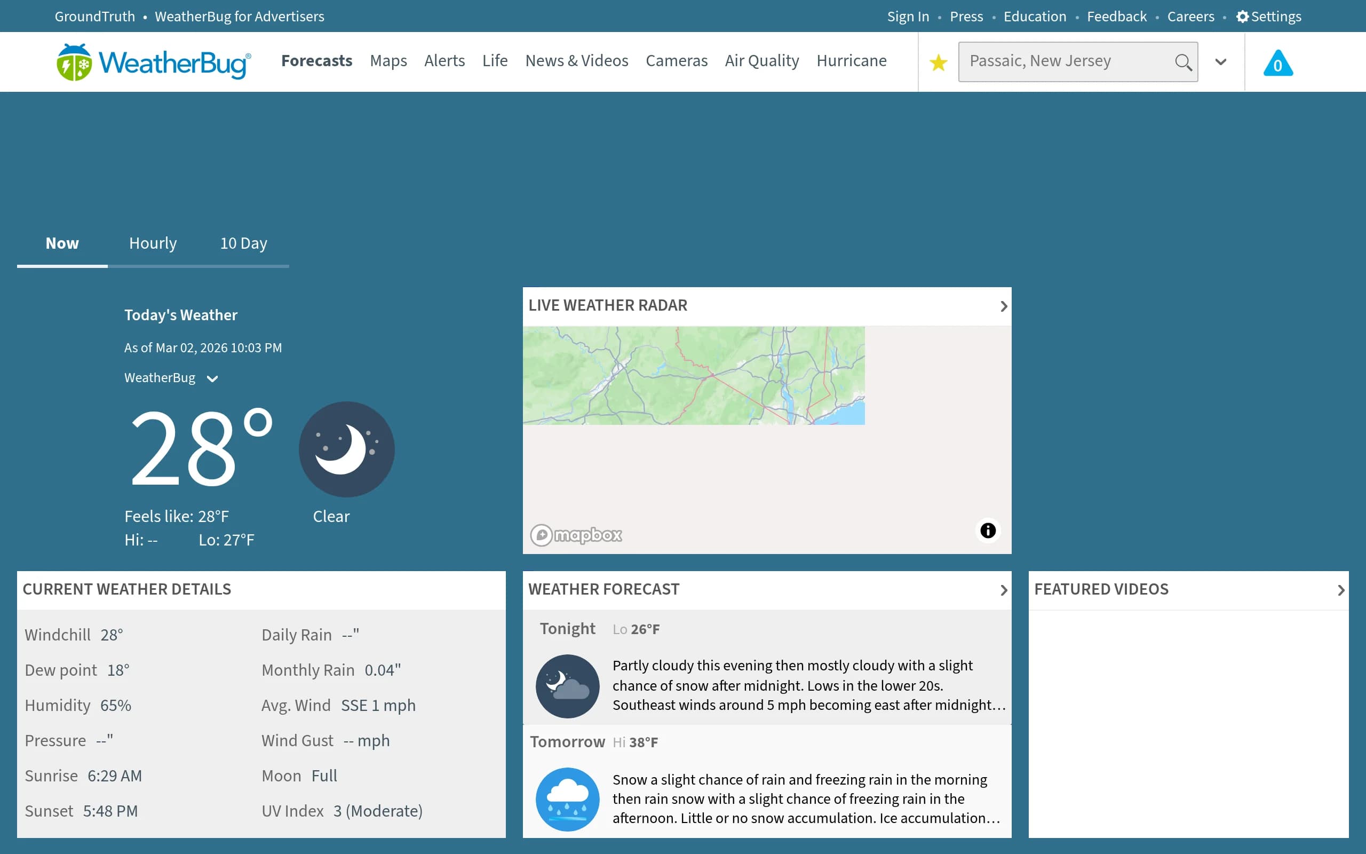1366x854 pixels.
Task: Click the 'Feels like: 28°F' text
Action: pos(177,516)
